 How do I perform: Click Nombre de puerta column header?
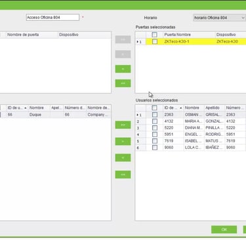pyautogui.click(x=32, y=35)
